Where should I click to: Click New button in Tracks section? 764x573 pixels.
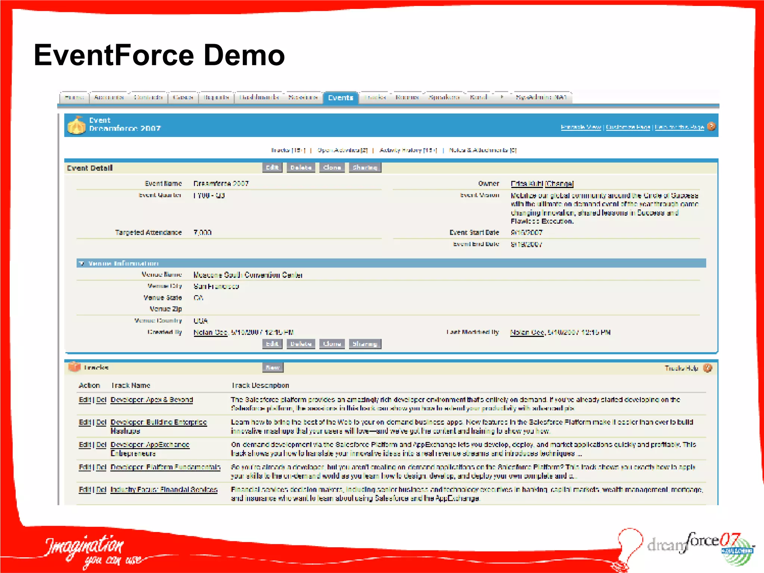tap(273, 367)
